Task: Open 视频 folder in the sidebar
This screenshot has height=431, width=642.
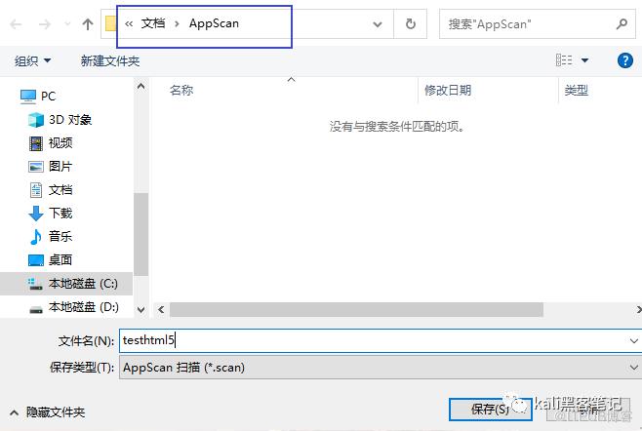Action: point(51,143)
